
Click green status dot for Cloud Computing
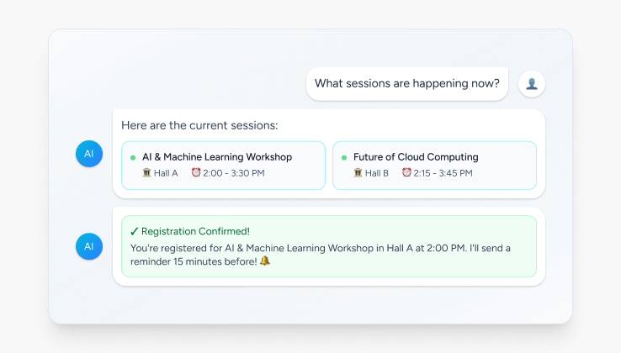tap(344, 157)
